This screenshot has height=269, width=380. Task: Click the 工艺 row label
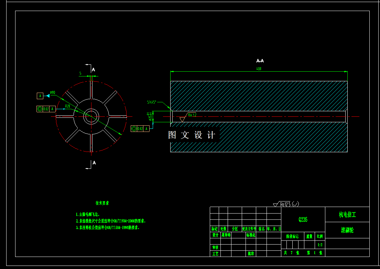[x=215, y=254]
